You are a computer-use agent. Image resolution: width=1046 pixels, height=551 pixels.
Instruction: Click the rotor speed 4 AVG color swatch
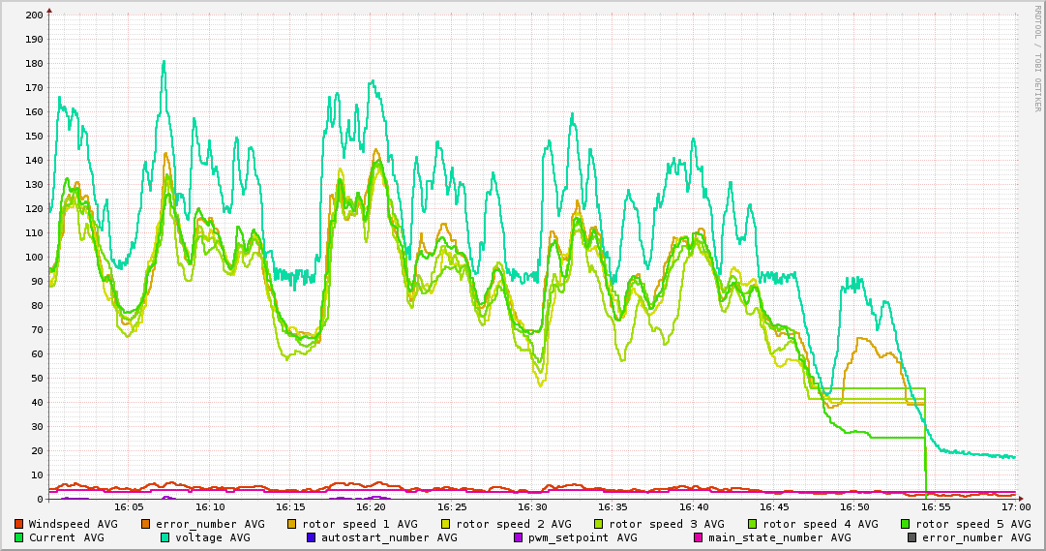tap(753, 524)
